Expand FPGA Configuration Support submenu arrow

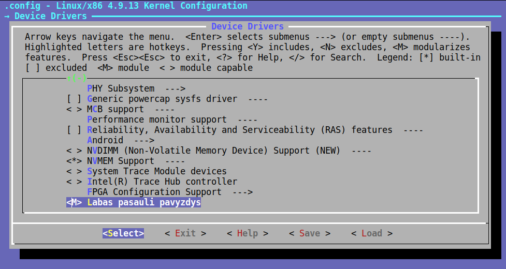(242, 192)
